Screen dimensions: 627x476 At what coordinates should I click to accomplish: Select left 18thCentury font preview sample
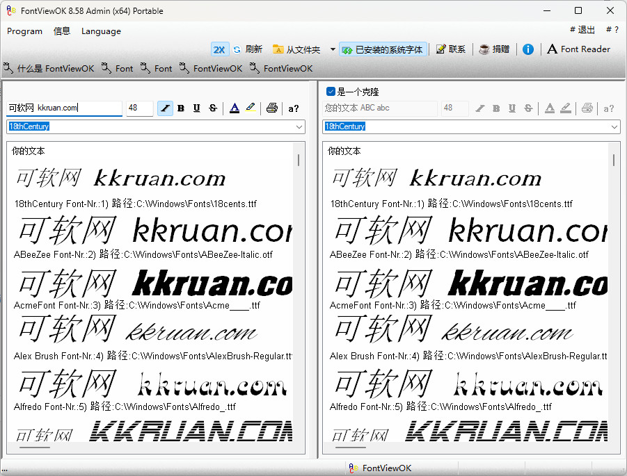point(121,178)
